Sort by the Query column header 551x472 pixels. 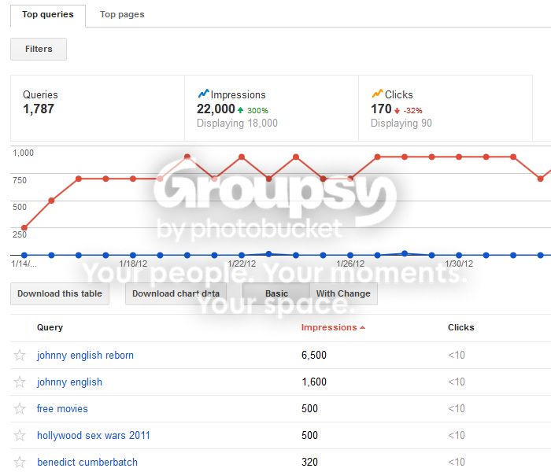click(x=50, y=327)
